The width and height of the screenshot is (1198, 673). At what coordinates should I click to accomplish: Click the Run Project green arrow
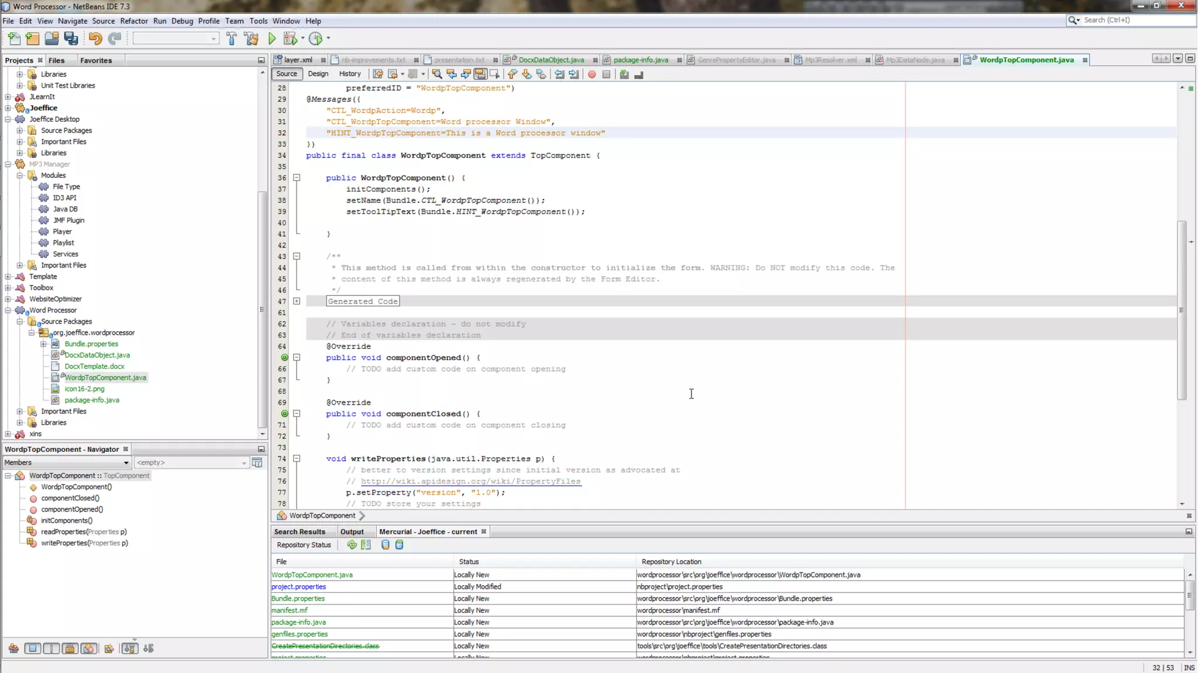pos(272,39)
